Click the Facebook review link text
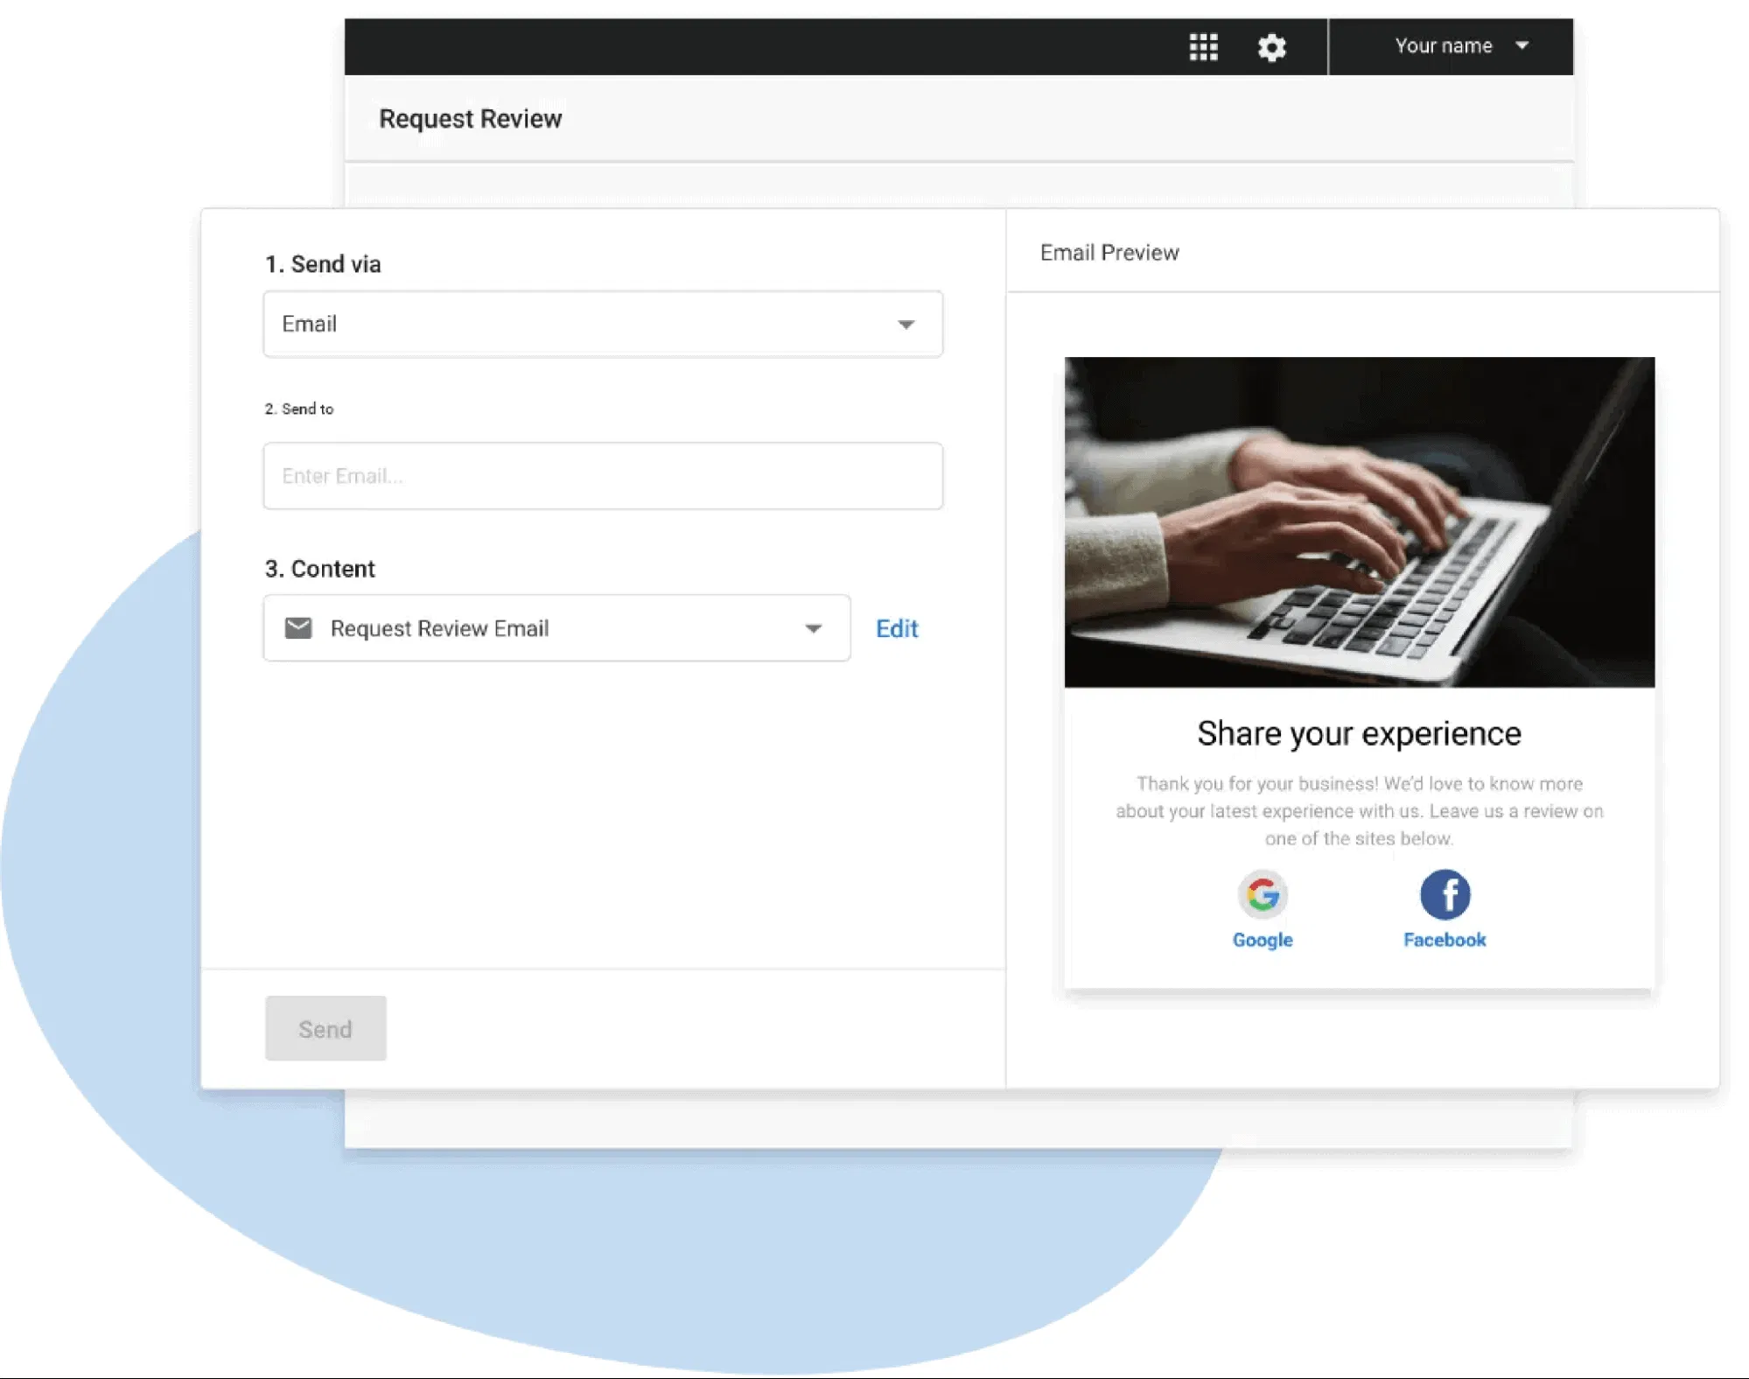 [1445, 940]
